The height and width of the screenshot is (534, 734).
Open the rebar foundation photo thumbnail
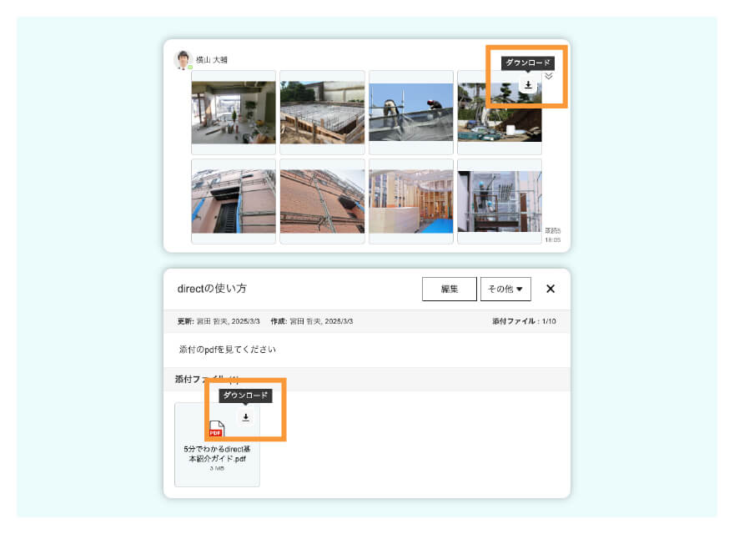point(322,110)
